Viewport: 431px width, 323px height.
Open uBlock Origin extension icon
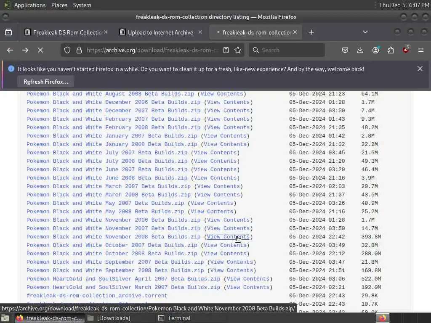pos(406,50)
